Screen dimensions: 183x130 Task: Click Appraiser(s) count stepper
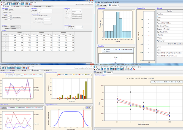point(11,17)
